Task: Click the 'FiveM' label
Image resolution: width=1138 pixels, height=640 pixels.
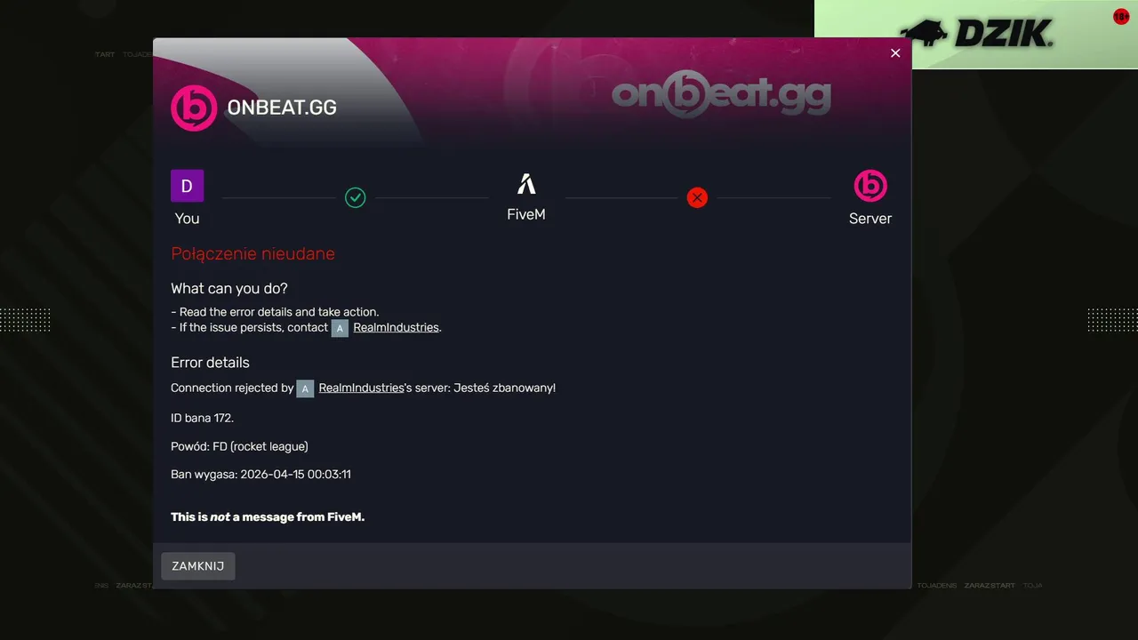Action: [x=526, y=214]
